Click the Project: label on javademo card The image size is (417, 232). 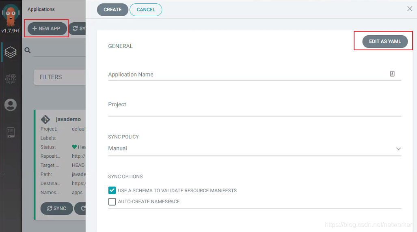coord(49,129)
